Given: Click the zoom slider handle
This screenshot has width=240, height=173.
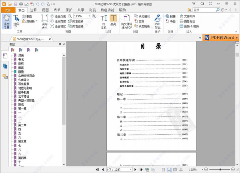Looking at the screenshot, I should click(x=220, y=169).
